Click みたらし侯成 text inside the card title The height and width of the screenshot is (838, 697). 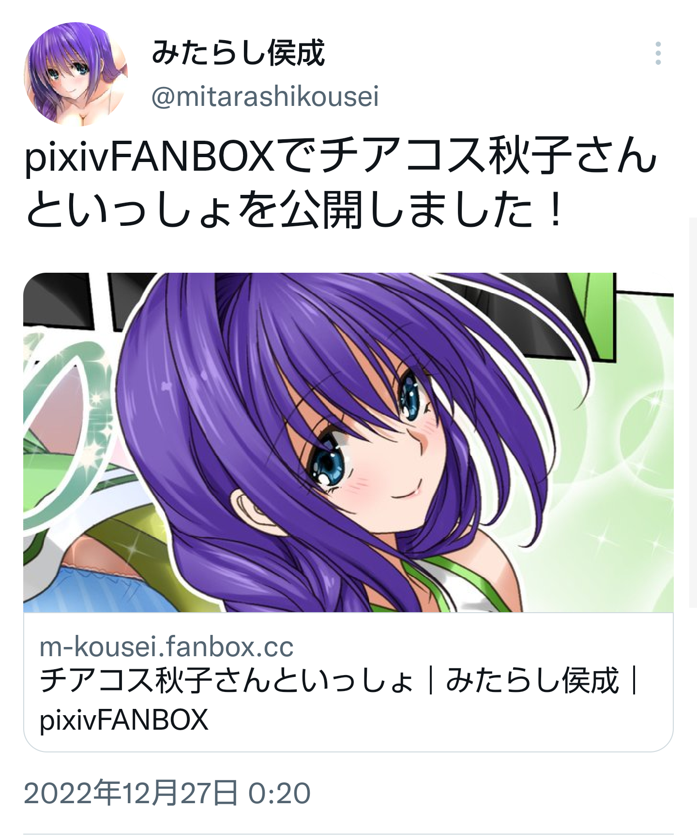coord(532,681)
